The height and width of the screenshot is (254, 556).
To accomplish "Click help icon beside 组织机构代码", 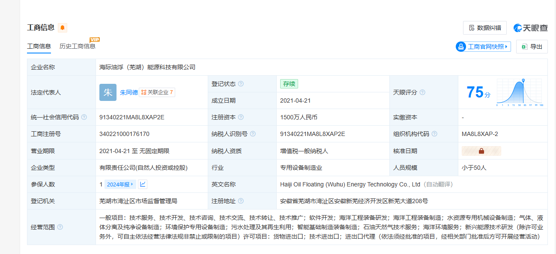I will pyautogui.click(x=434, y=134).
